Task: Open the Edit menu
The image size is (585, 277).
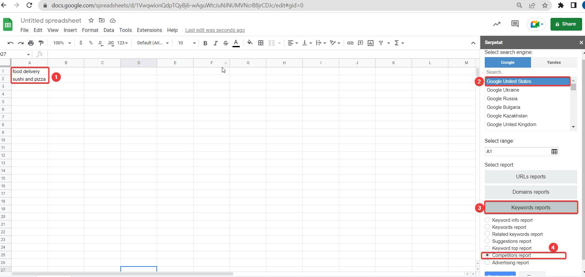Action: coord(38,30)
